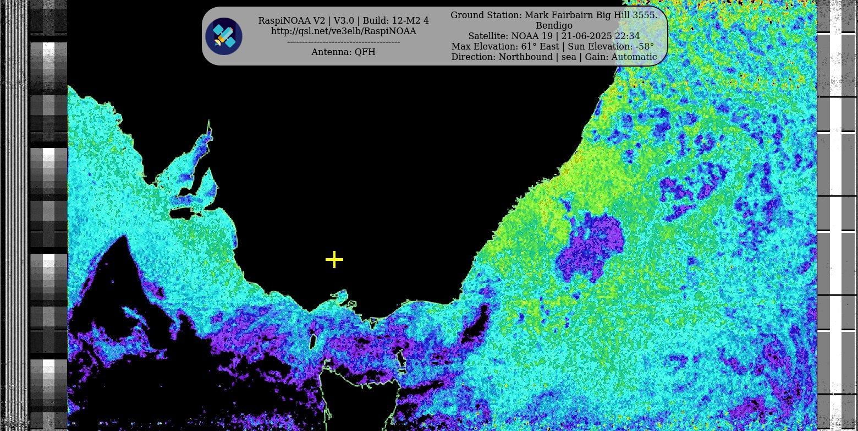This screenshot has width=858, height=431.
Task: Select the Antenna: QFH label
Action: point(343,52)
